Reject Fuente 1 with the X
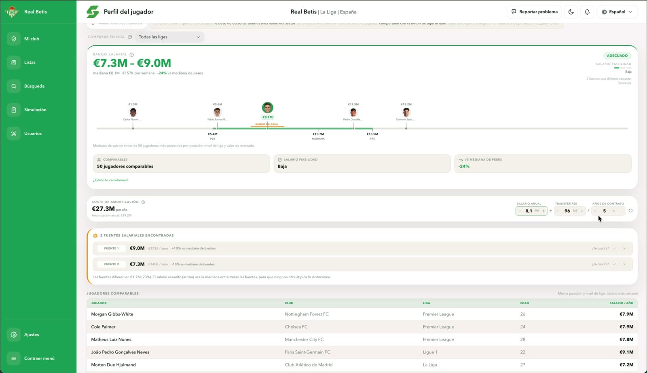This screenshot has height=373, width=647. (x=624, y=248)
